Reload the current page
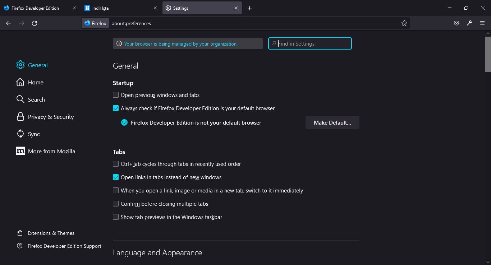The image size is (491, 265). point(35,23)
